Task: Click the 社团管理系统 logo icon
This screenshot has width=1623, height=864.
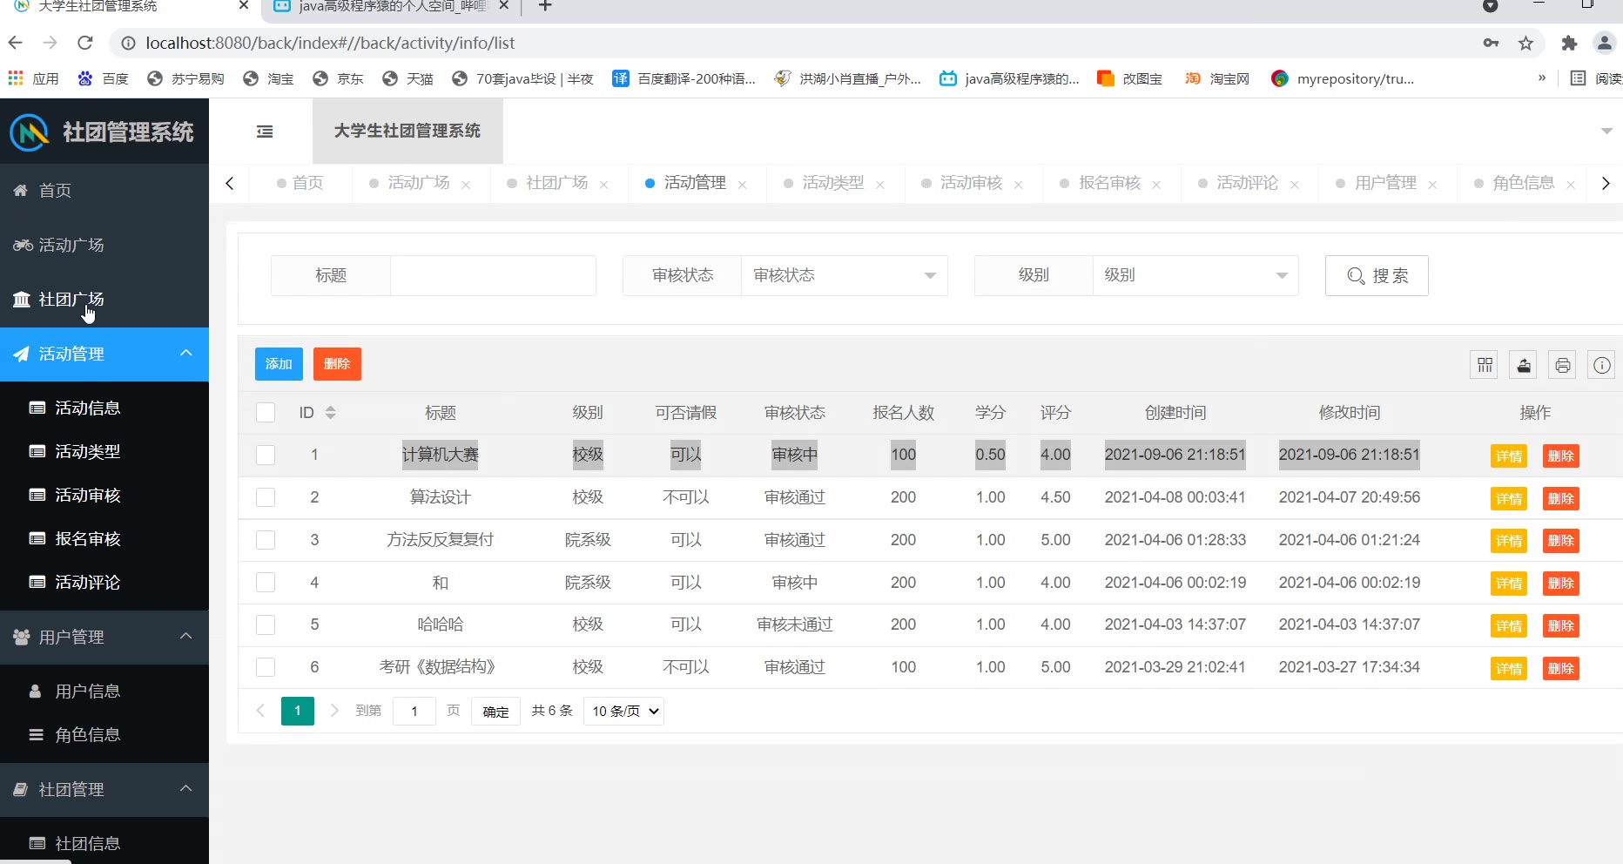Action: (x=29, y=132)
